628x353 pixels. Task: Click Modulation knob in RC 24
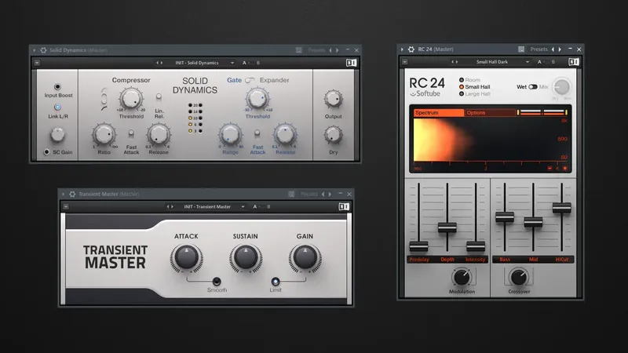coord(462,278)
